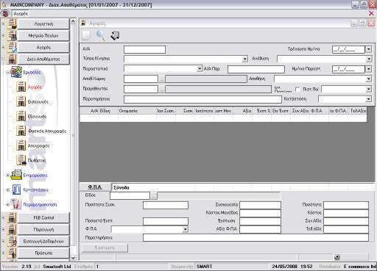Open the Τύπος Κίνησης dropdown
This screenshot has width=377, height=271.
point(244,59)
